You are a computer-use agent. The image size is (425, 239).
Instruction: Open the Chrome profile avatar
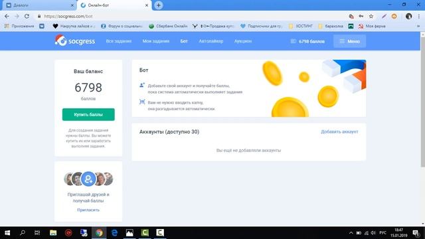point(409,16)
